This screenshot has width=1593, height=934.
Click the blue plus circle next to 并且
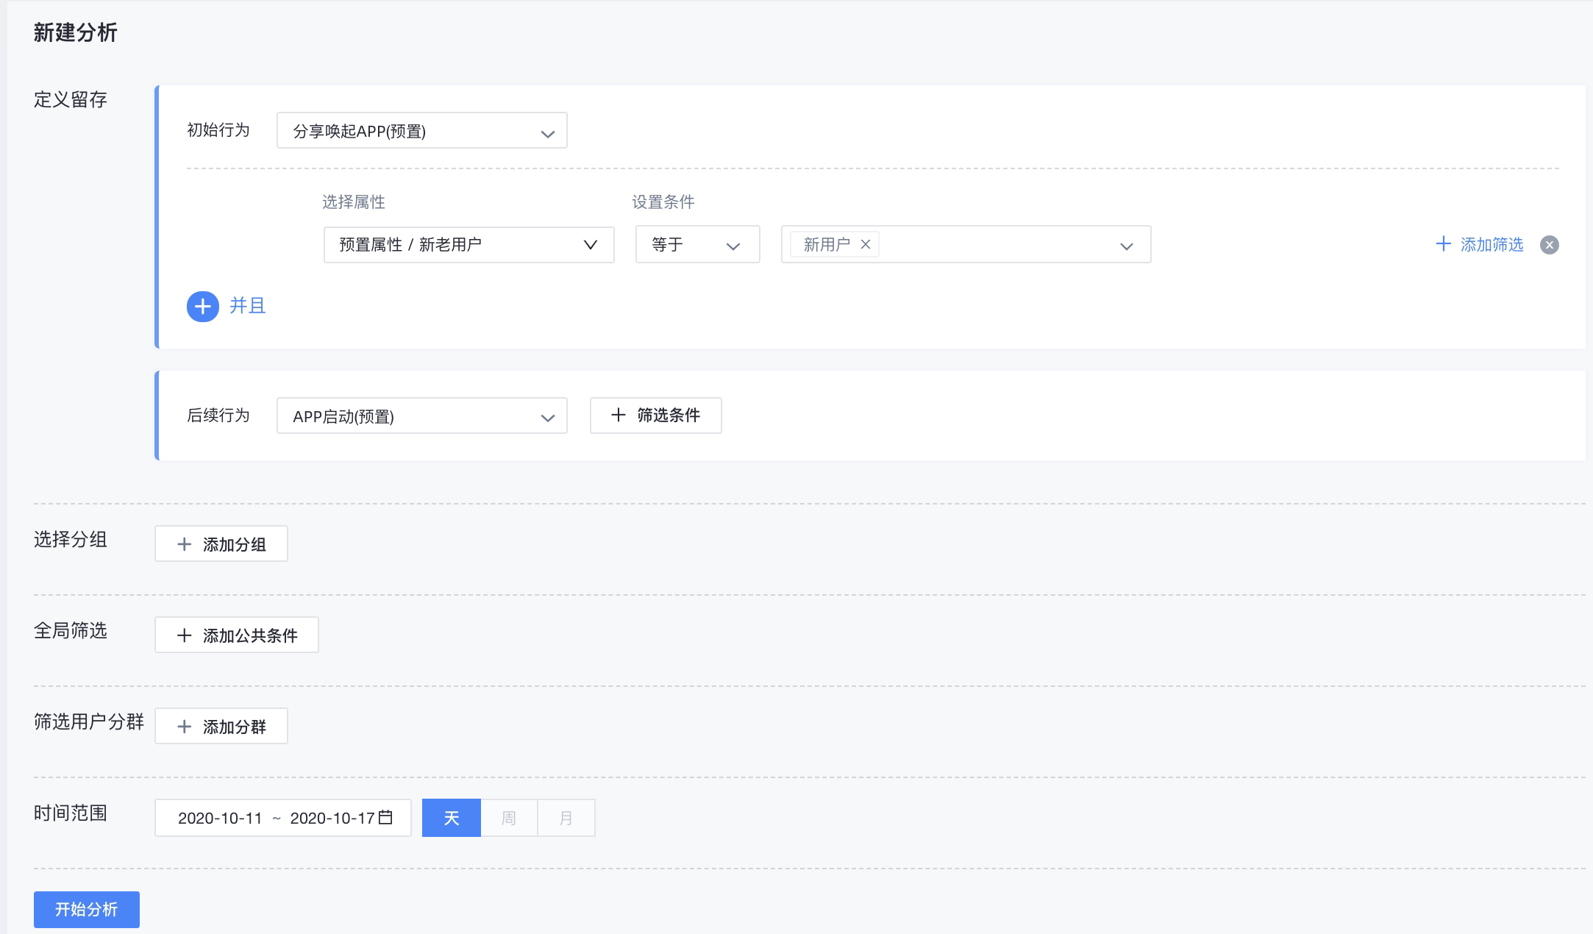pyautogui.click(x=202, y=307)
